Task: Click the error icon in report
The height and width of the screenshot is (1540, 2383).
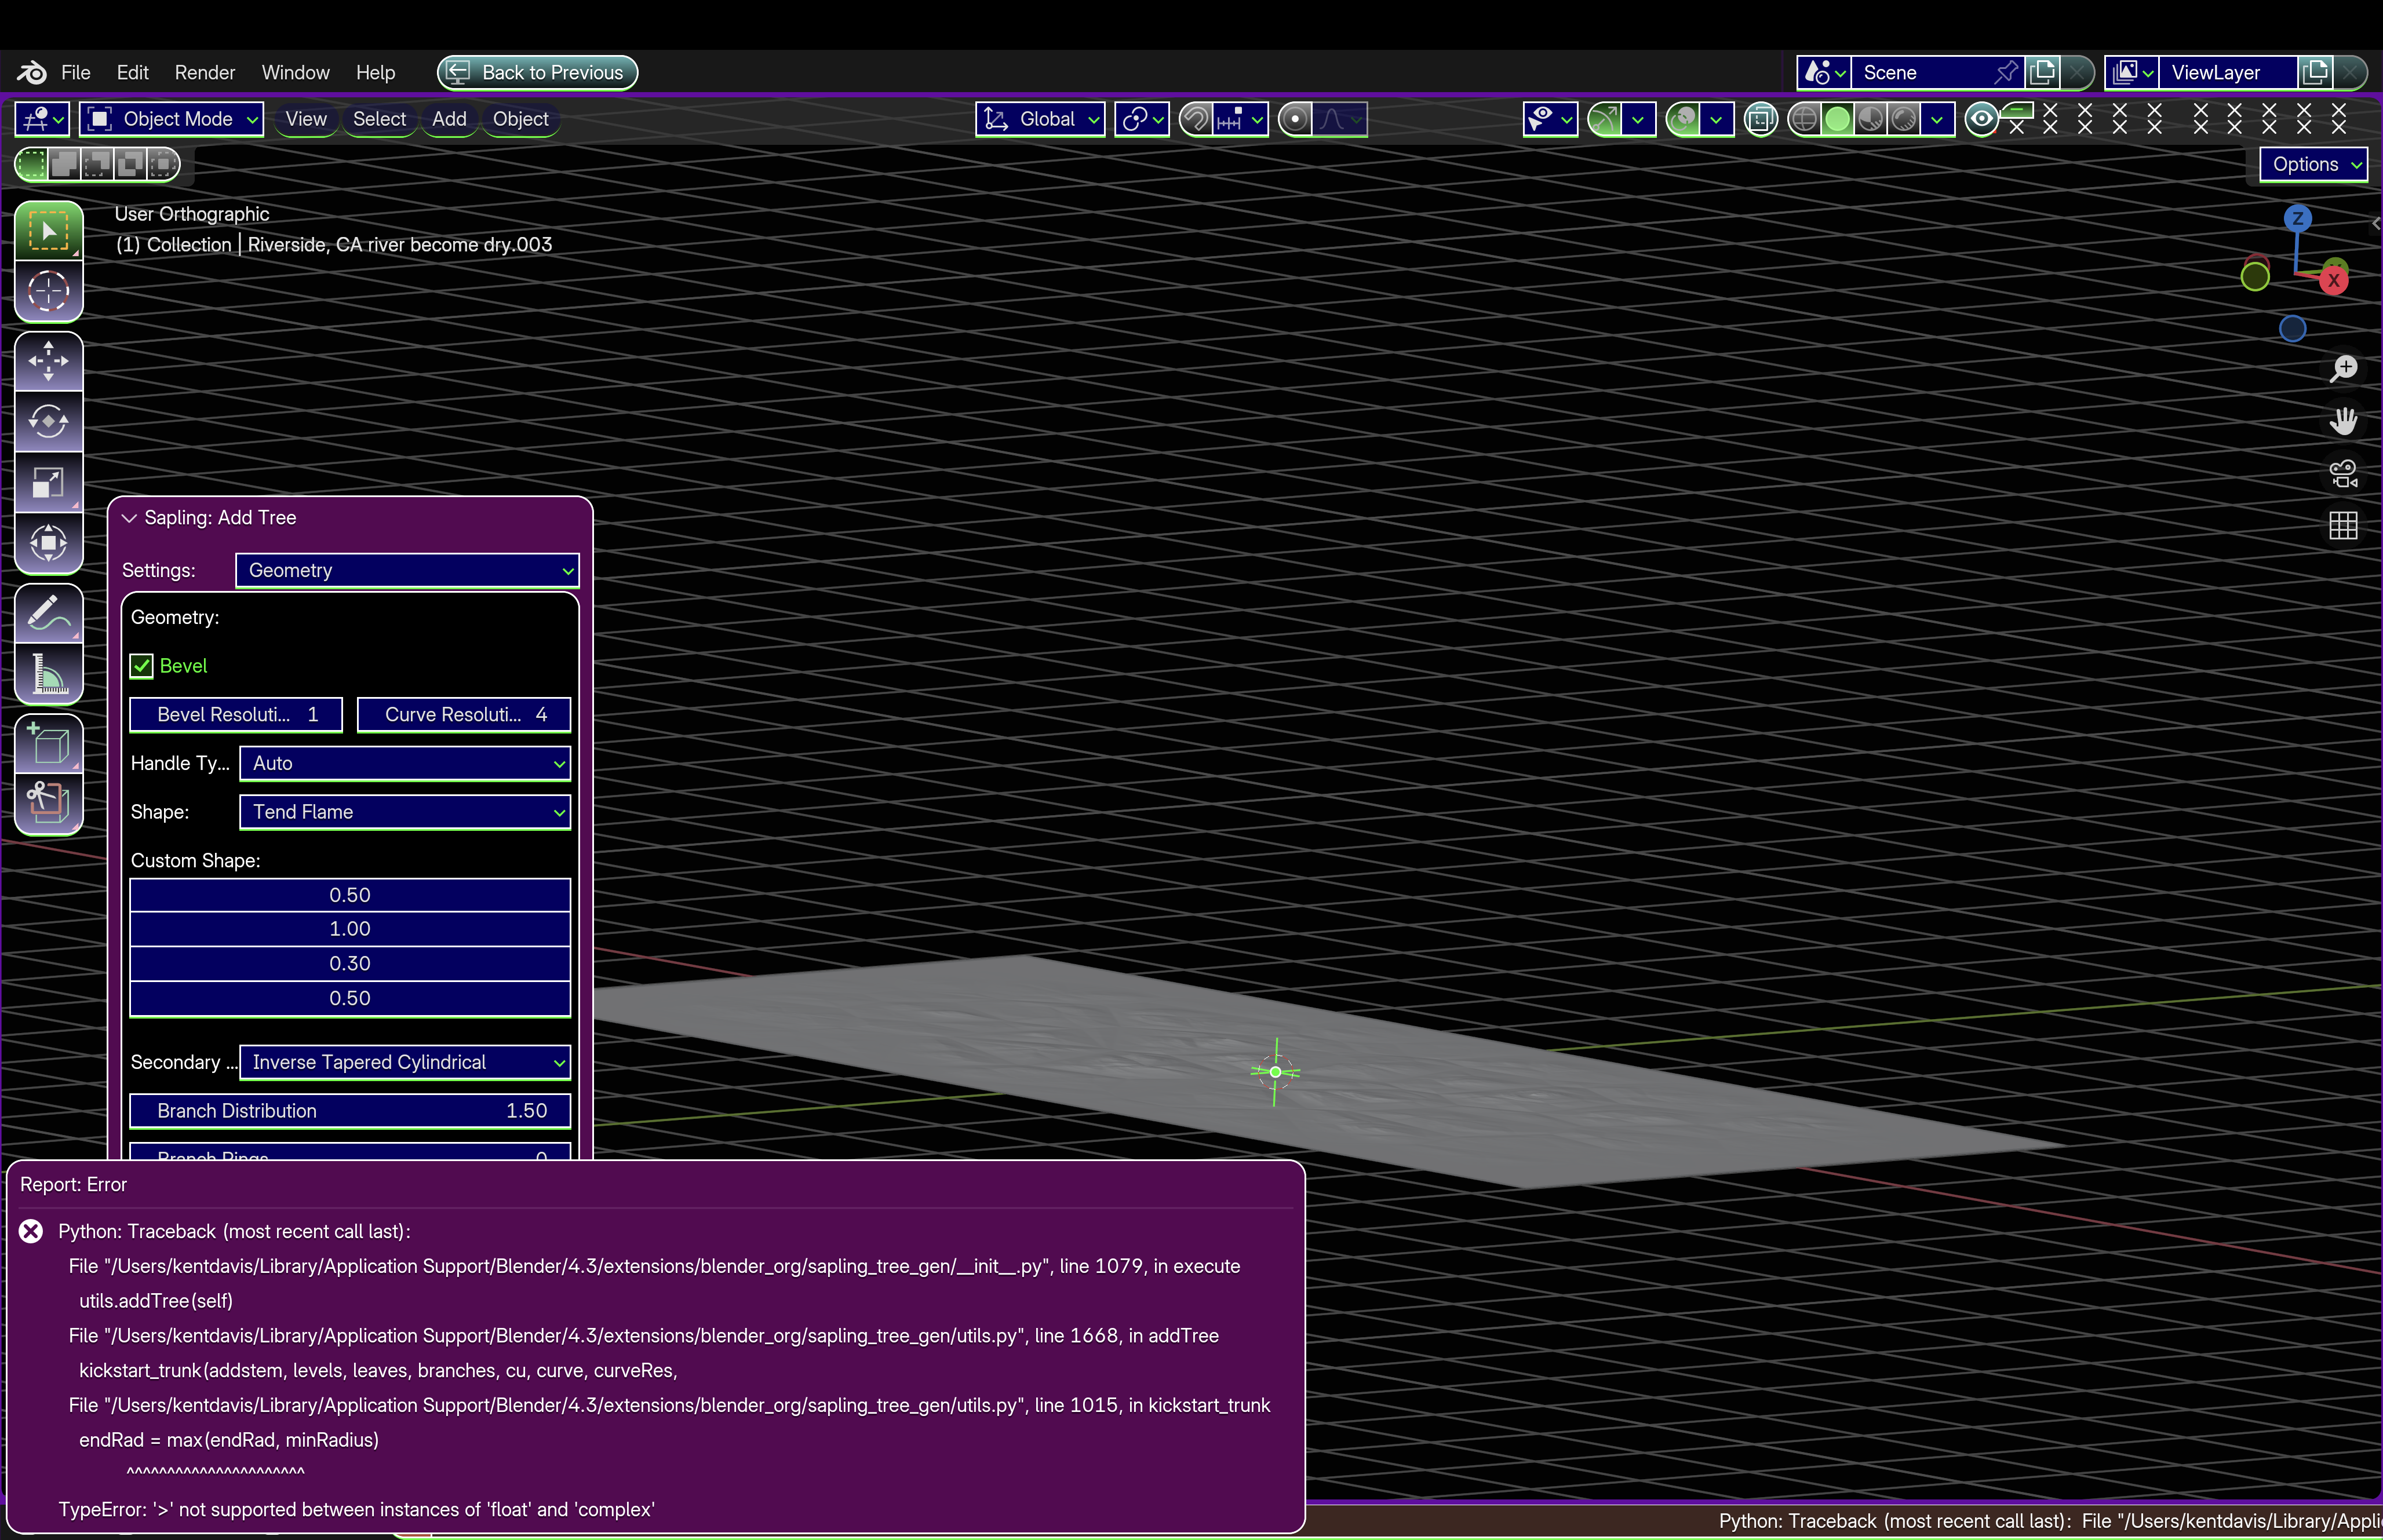Action: tap(31, 1231)
